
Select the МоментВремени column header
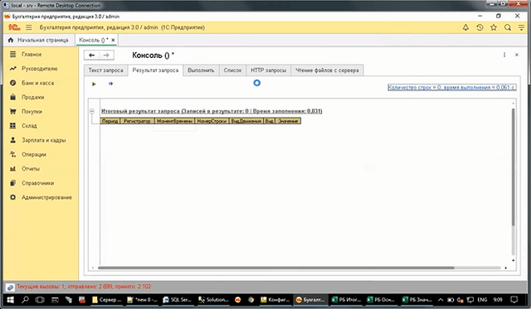tap(174, 121)
